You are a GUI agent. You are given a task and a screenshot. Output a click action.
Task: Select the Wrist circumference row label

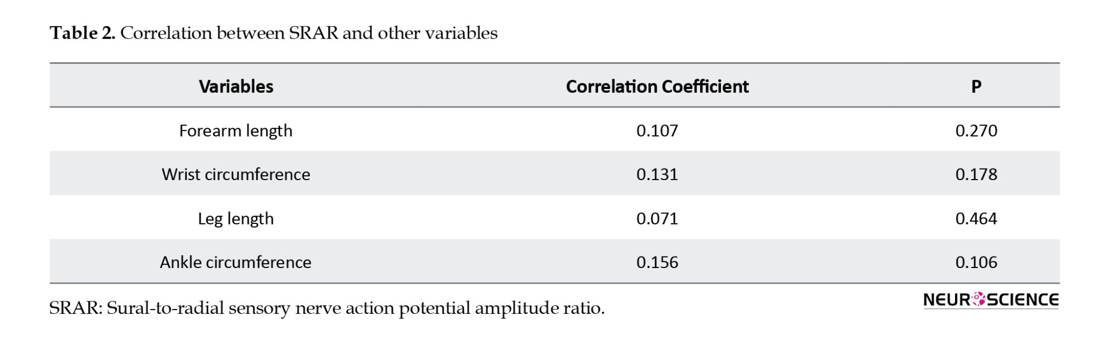(x=236, y=174)
